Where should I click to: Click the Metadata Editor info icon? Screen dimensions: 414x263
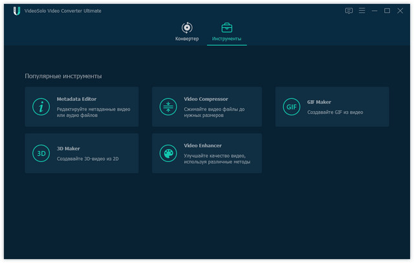pyautogui.click(x=41, y=107)
